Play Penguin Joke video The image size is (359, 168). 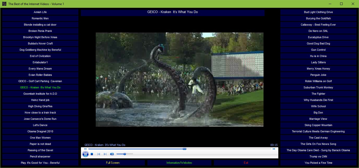(318, 75)
